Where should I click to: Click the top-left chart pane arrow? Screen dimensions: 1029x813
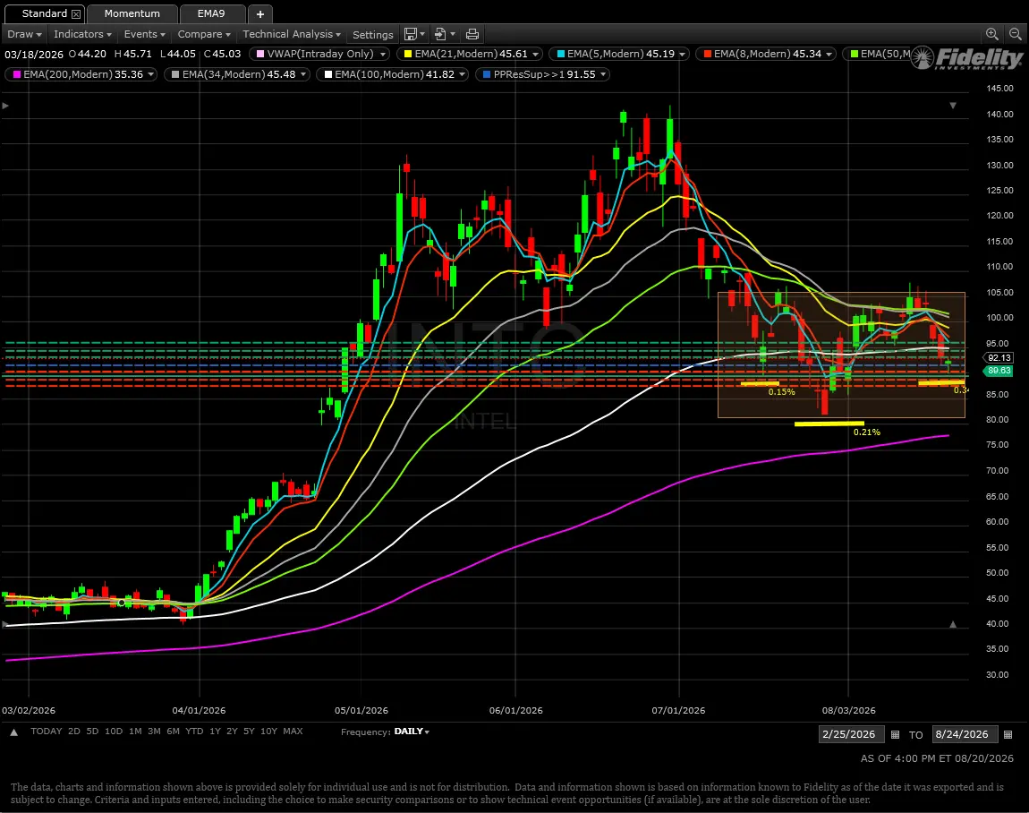pyautogui.click(x=5, y=106)
